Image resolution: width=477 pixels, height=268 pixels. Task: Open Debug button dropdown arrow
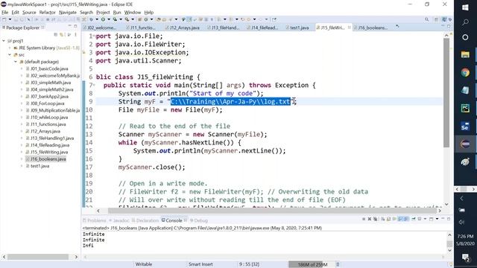click(97, 19)
